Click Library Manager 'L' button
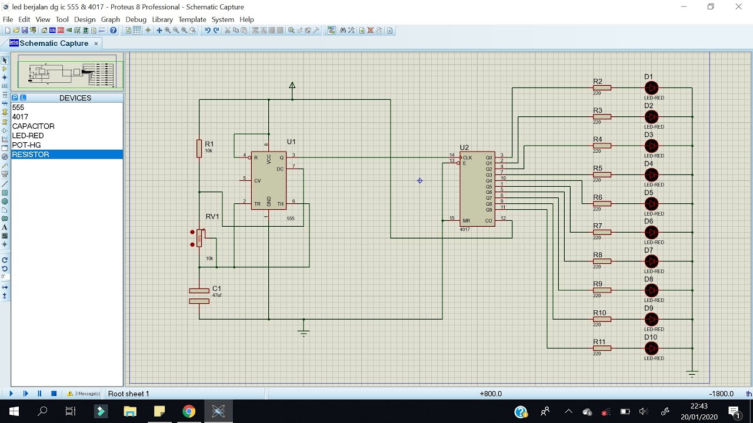 [22, 98]
